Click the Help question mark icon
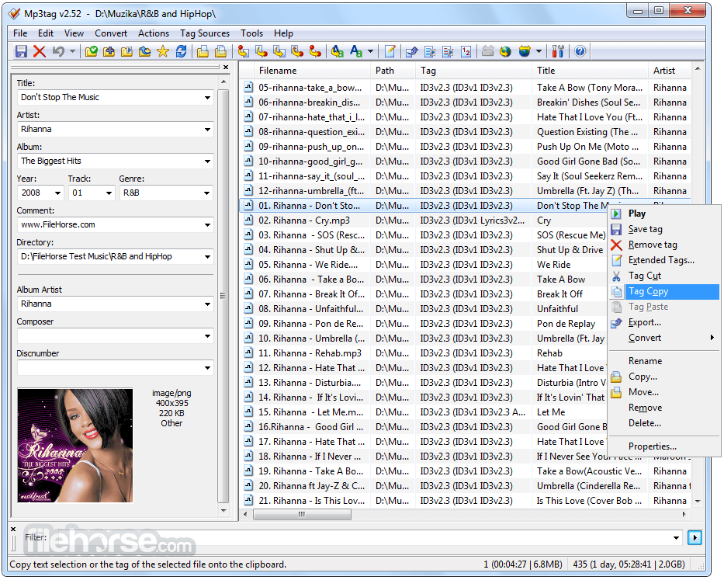This screenshot has height=580, width=724. [580, 51]
